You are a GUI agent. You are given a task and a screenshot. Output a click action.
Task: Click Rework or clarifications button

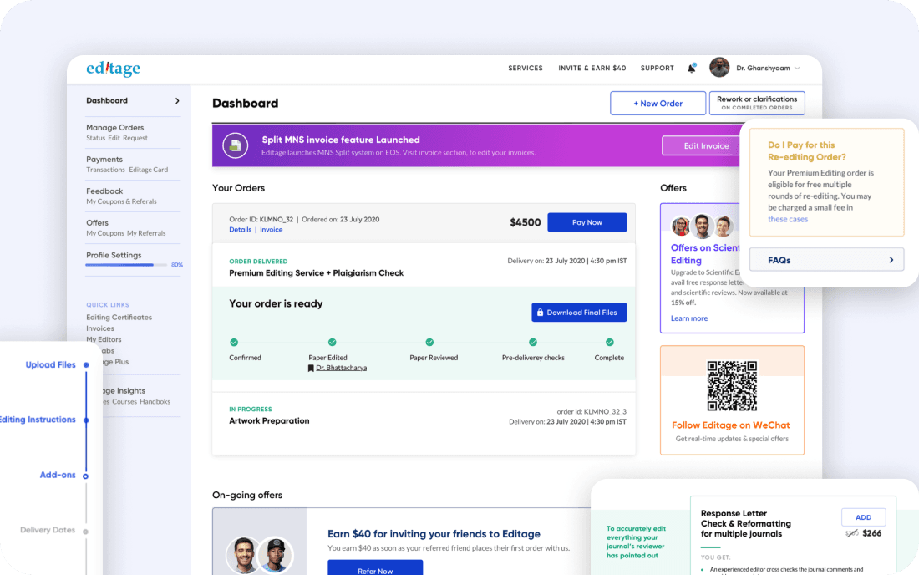(x=757, y=103)
